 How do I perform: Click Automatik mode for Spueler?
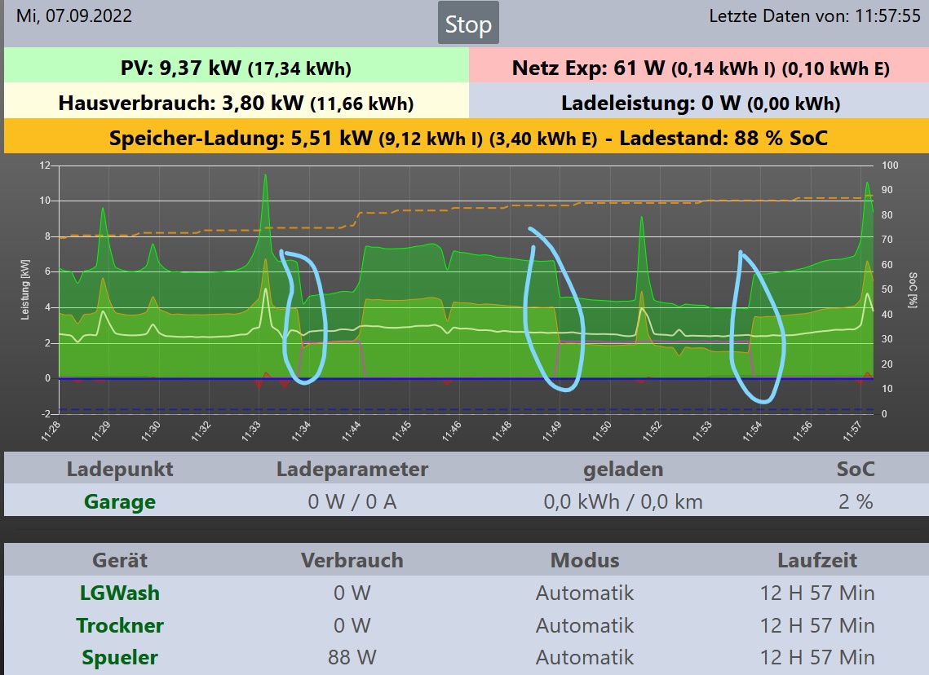point(585,657)
